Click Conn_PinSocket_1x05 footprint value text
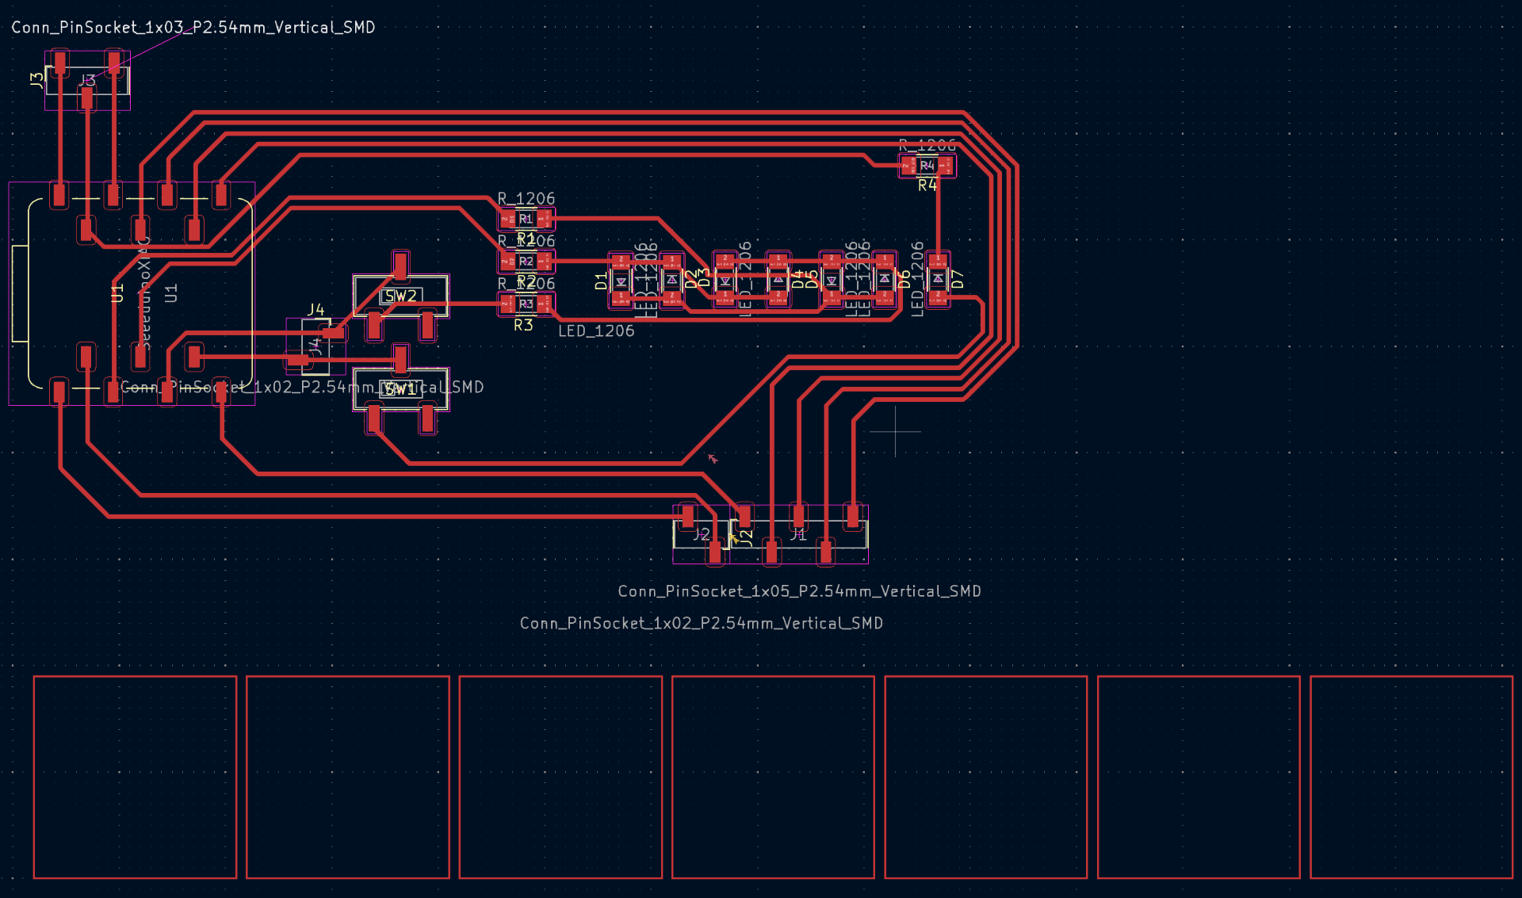The width and height of the screenshot is (1522, 898). point(799,591)
